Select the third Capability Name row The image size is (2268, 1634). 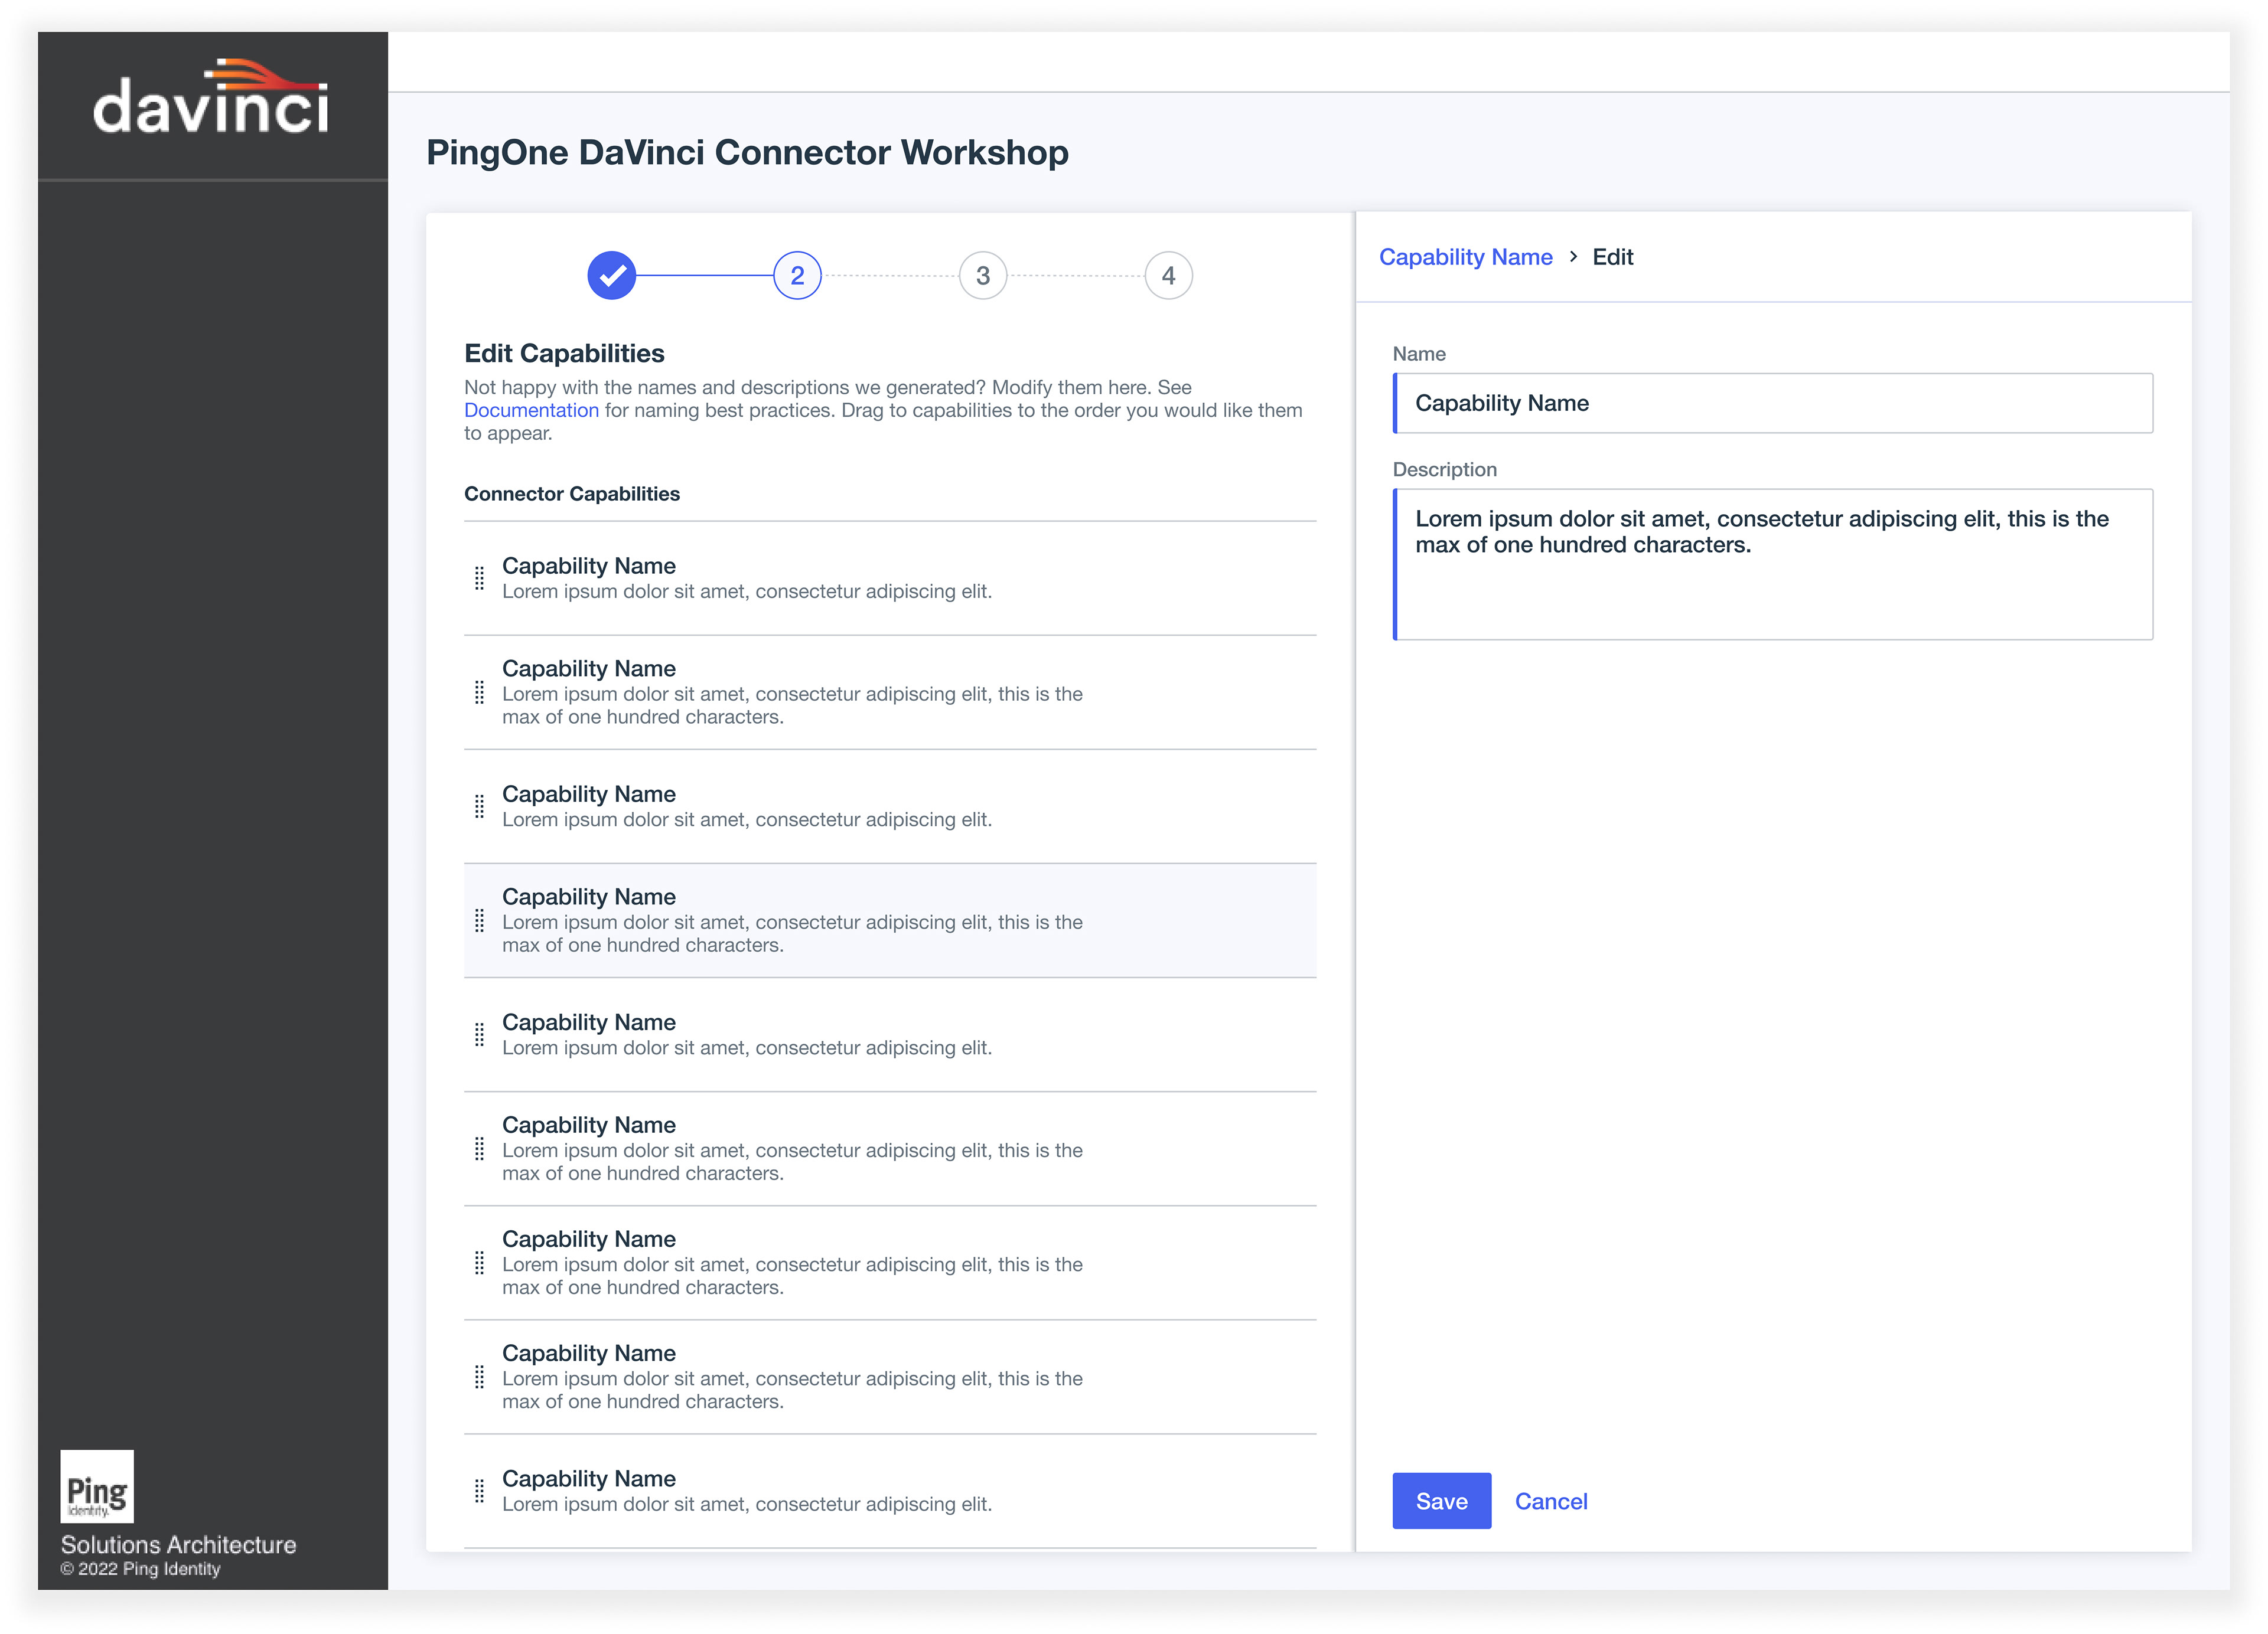click(x=890, y=806)
